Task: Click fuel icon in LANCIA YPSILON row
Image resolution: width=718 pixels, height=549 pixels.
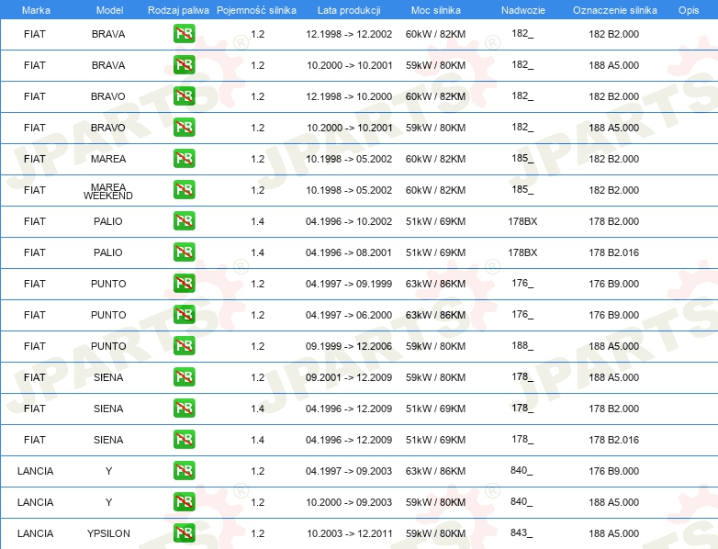Action: point(184,533)
